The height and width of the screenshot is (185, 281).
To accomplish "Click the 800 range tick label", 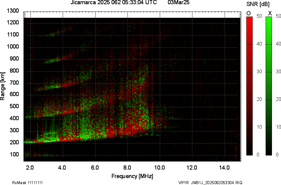I will pos(14,71).
